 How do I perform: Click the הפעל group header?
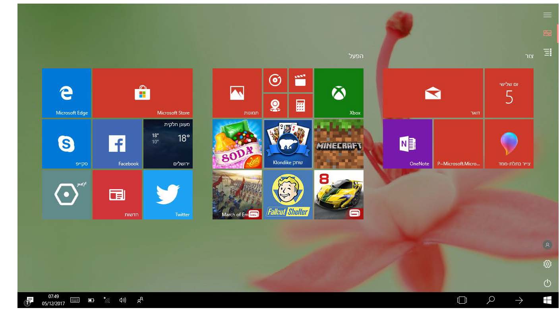pos(356,56)
